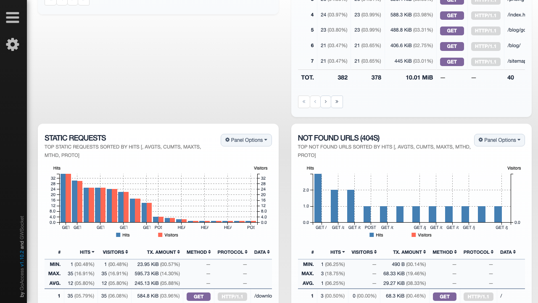Sort Static Requests table by Hits

click(x=87, y=252)
